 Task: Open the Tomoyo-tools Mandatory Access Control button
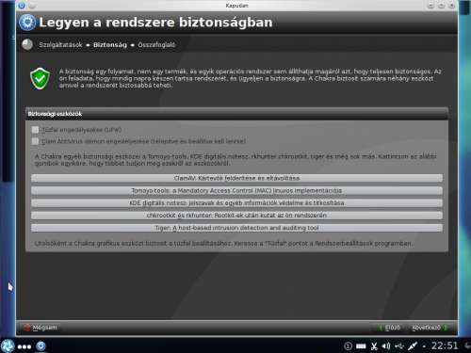point(236,190)
